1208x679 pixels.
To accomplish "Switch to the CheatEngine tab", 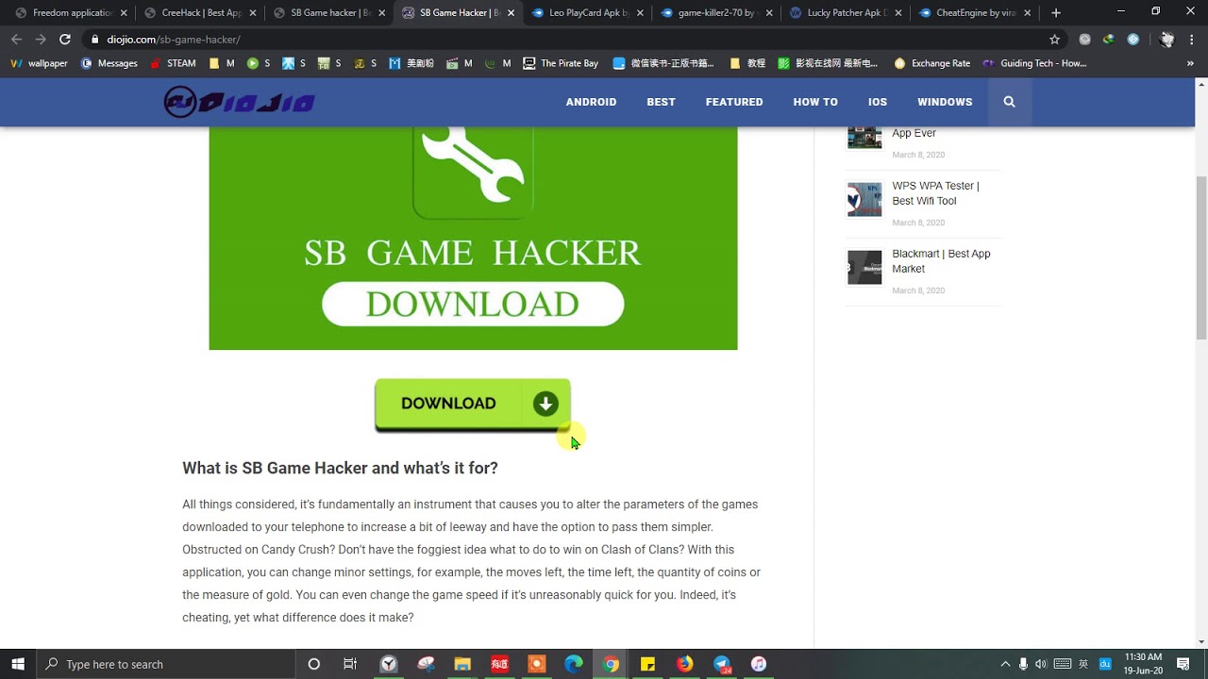I will point(974,13).
